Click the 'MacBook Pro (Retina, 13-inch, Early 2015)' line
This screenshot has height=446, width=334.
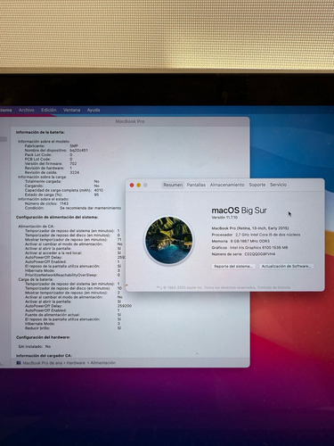point(250,228)
